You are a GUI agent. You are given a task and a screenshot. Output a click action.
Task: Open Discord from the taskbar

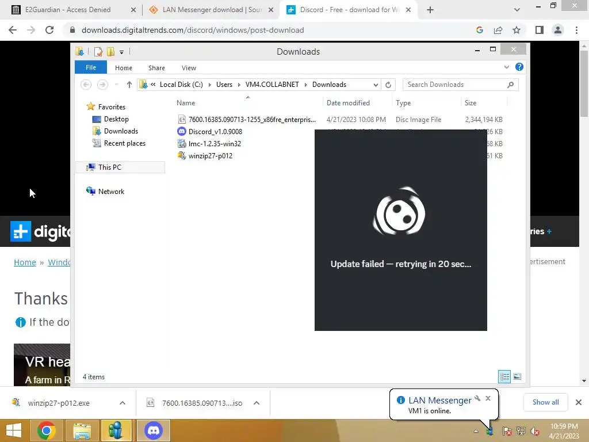(153, 430)
